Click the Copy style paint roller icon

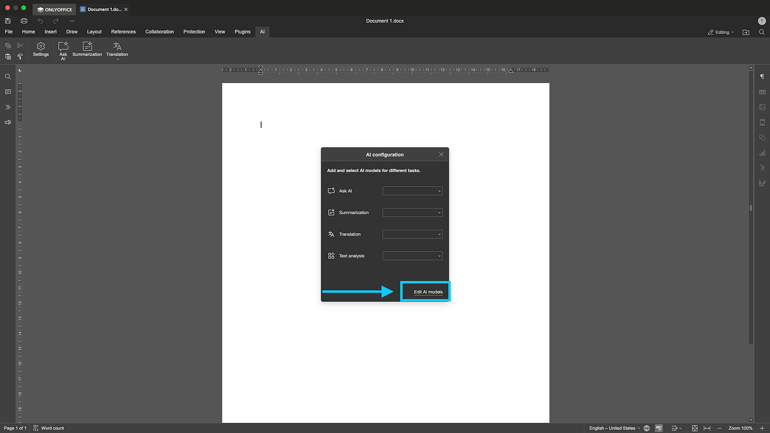(x=20, y=57)
